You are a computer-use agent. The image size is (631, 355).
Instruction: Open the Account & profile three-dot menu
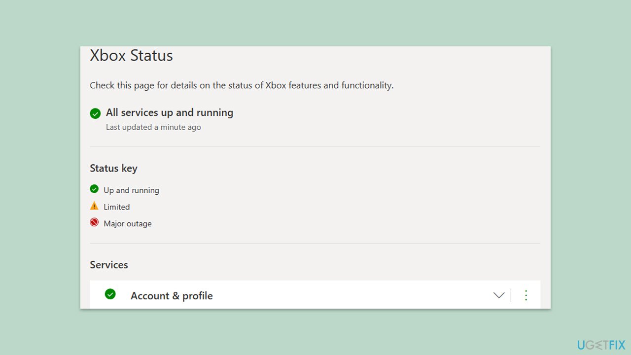click(526, 295)
